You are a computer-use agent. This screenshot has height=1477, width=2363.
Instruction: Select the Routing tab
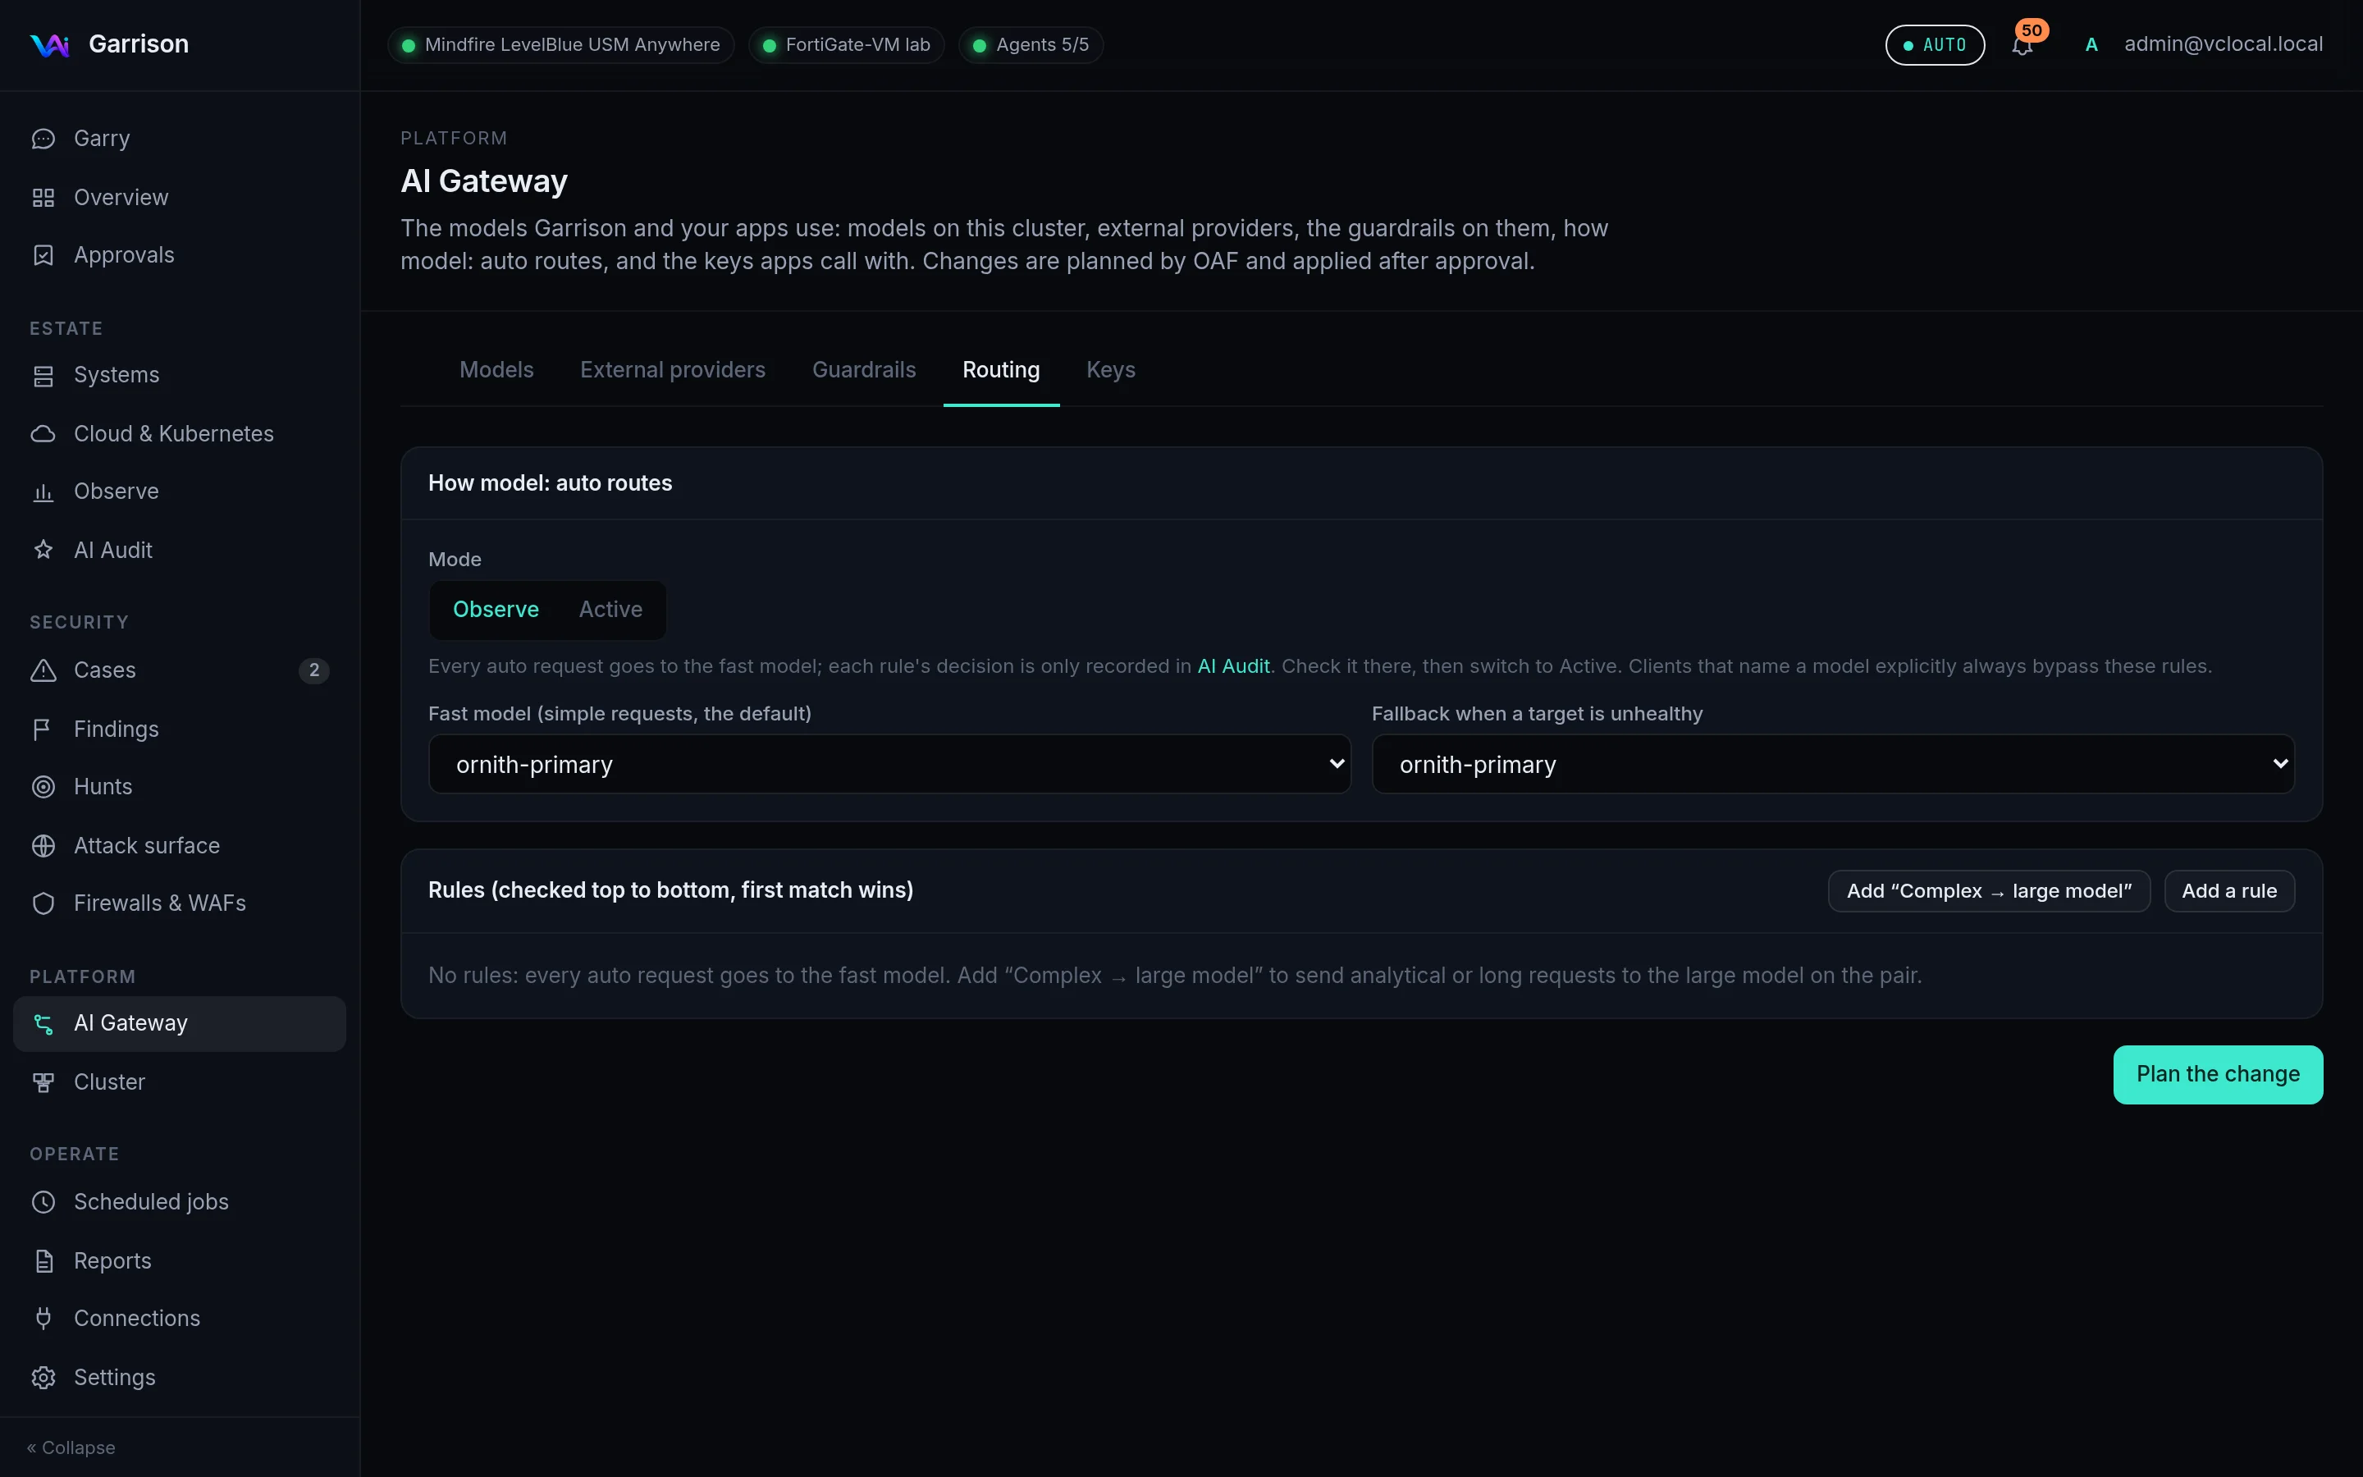1001,370
